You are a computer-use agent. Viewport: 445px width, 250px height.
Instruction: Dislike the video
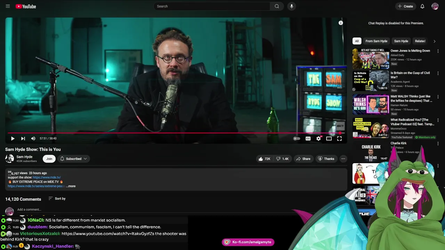coord(282,159)
